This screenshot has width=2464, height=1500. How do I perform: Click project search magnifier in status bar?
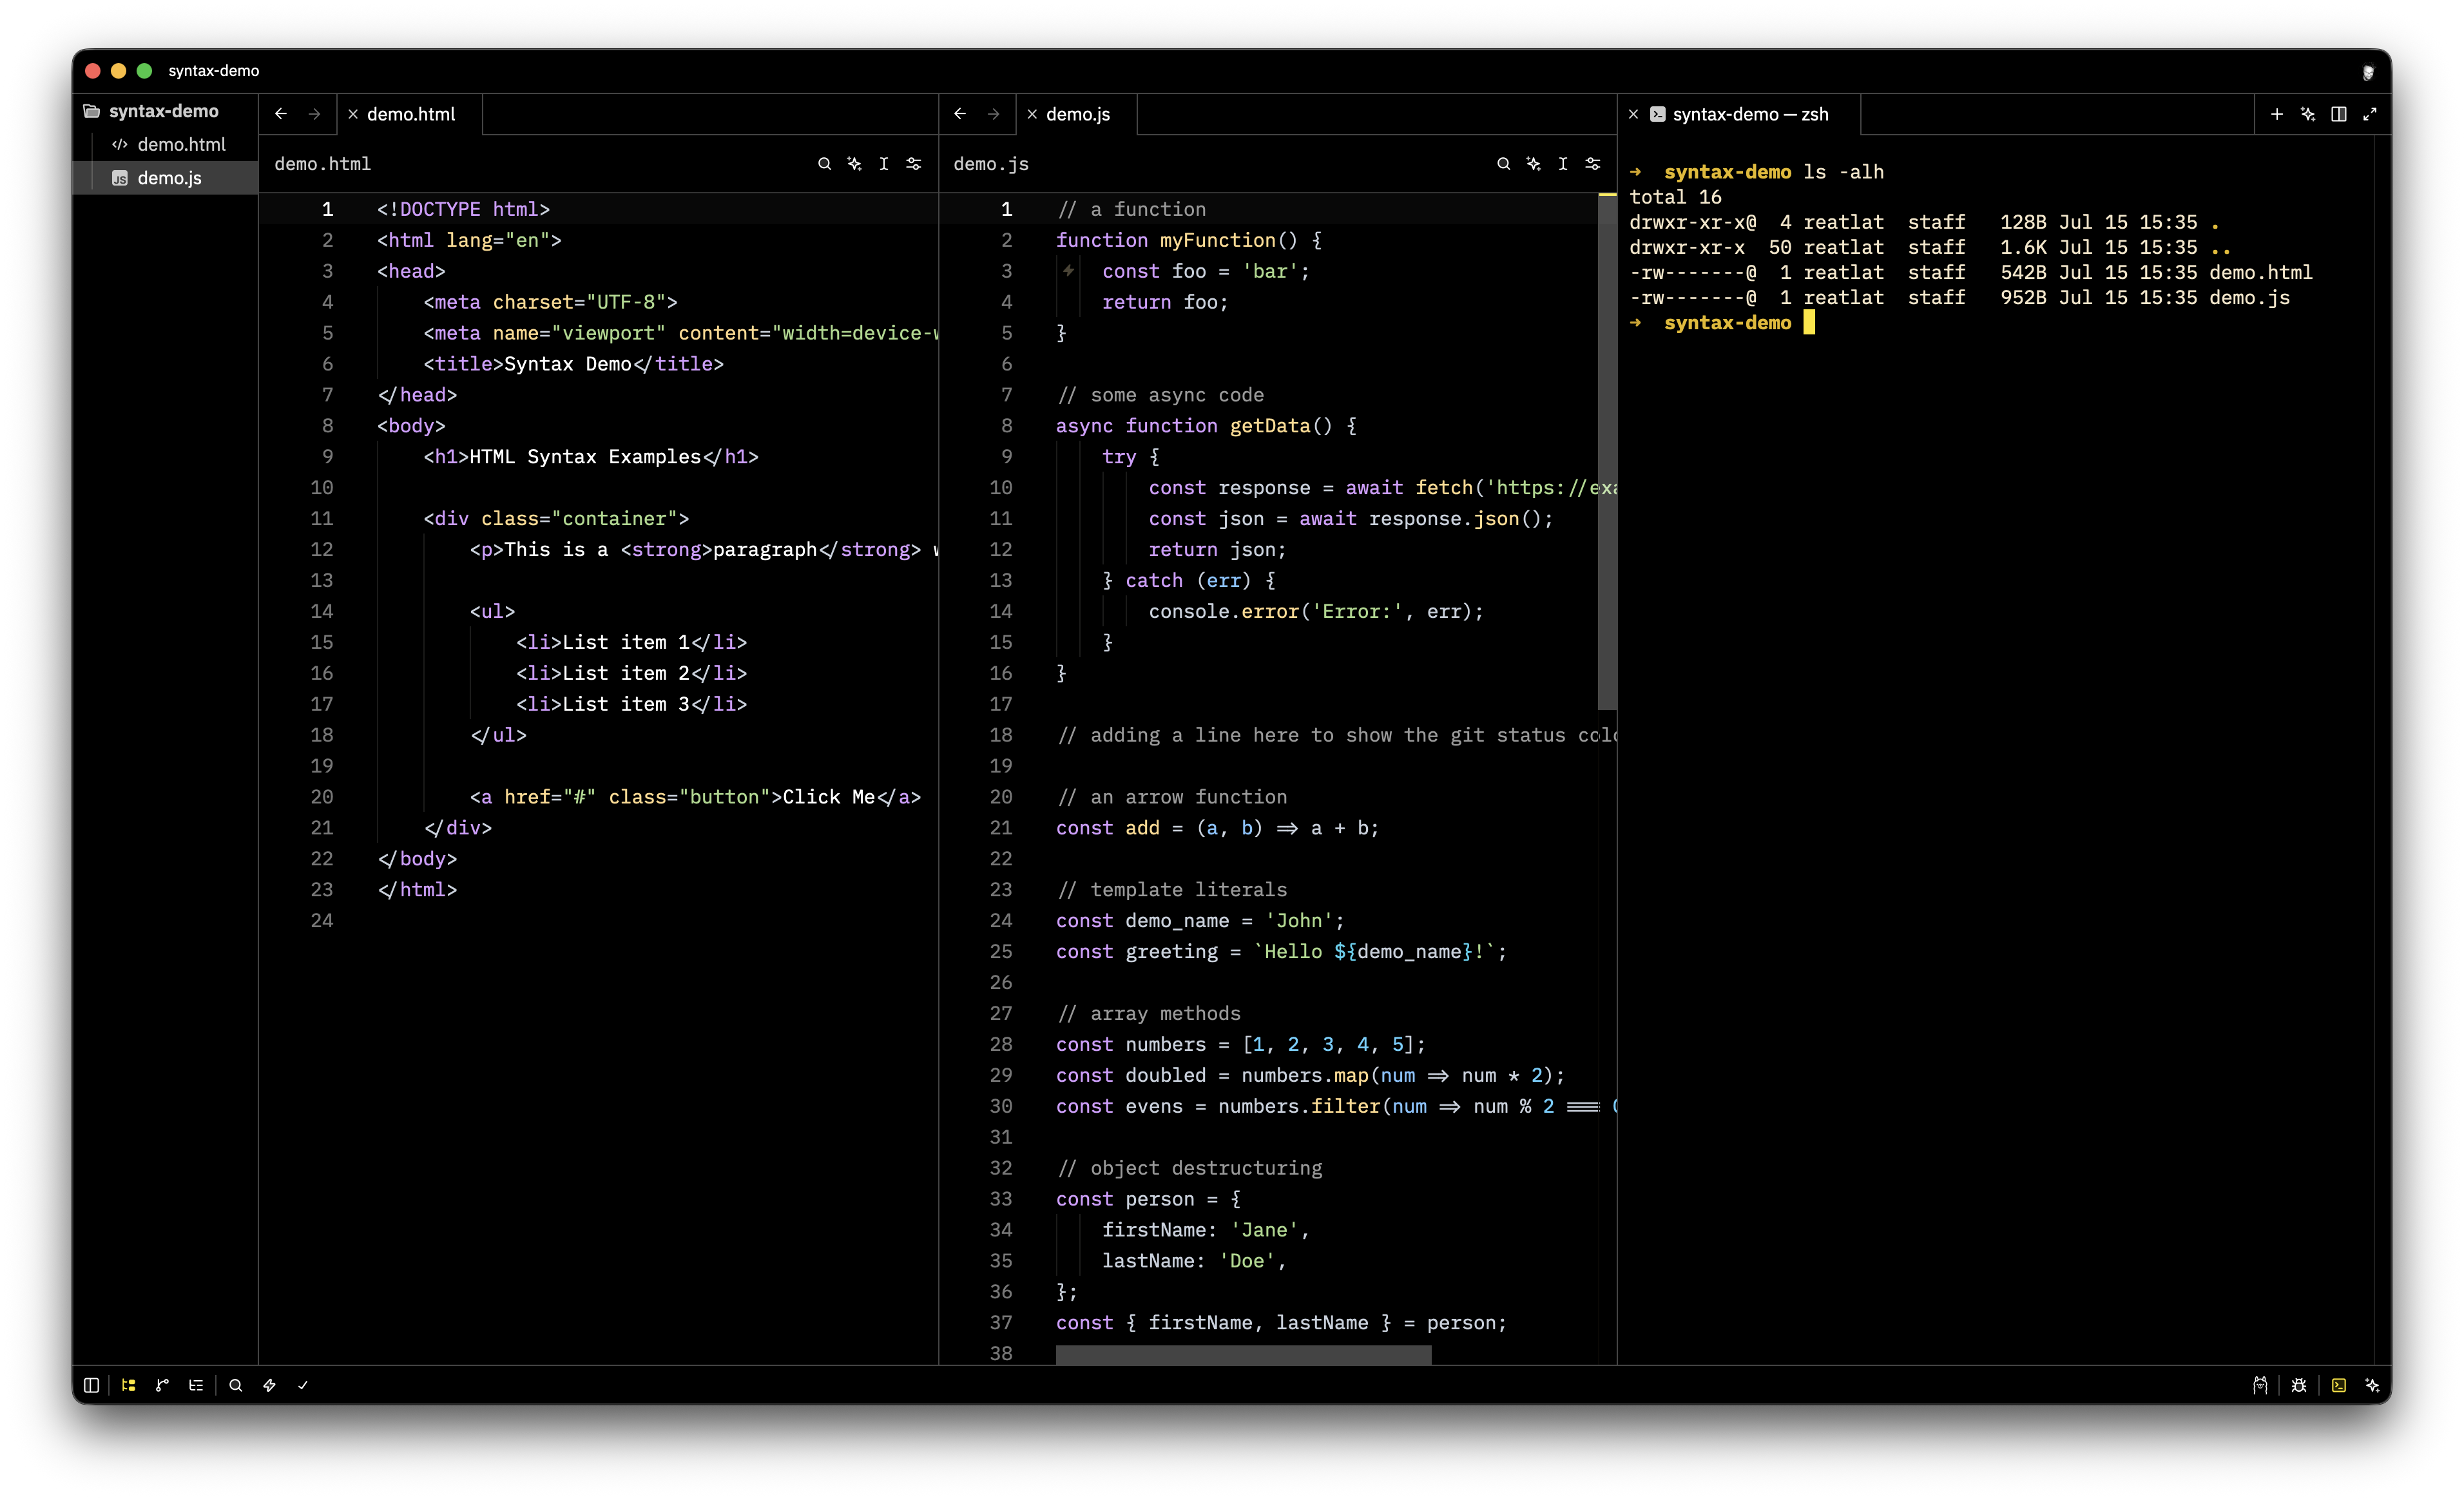coord(236,1385)
